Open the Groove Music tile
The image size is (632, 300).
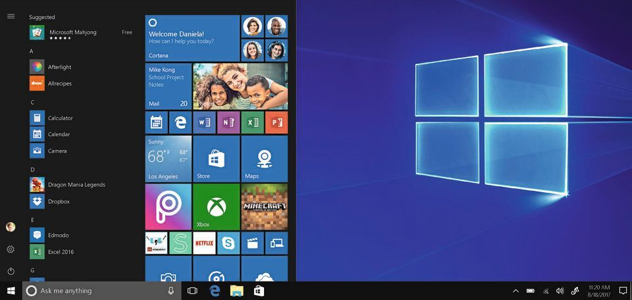click(216, 268)
